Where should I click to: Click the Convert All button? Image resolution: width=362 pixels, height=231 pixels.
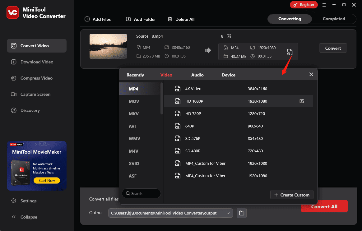click(x=324, y=206)
